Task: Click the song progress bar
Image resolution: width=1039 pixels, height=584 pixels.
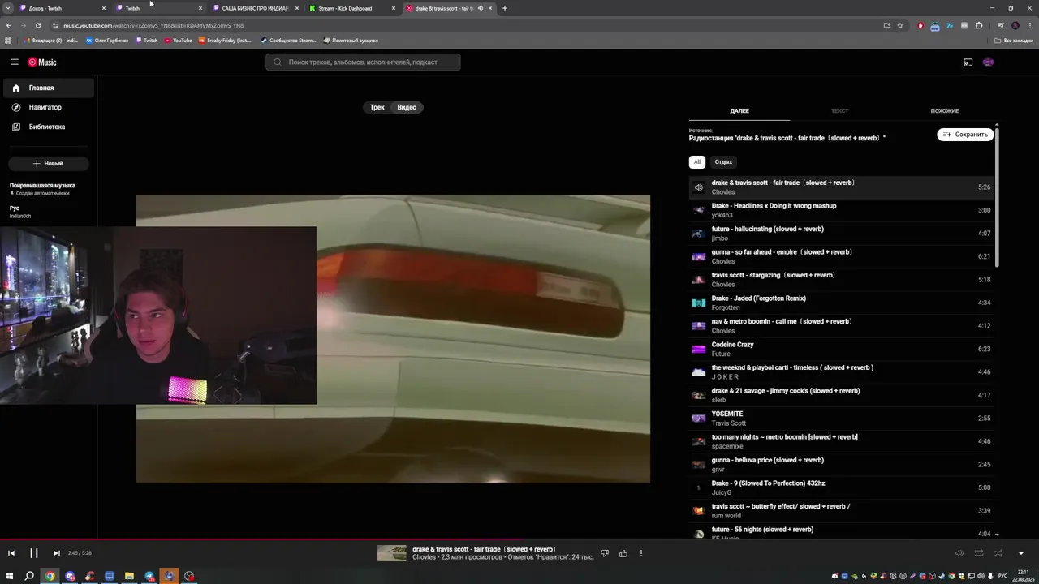Action: point(519,539)
